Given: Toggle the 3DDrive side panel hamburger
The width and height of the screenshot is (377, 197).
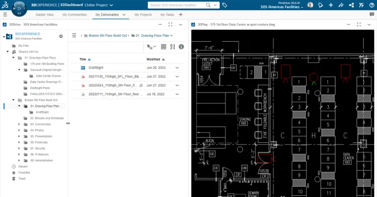Looking at the screenshot, I should 74,35.
